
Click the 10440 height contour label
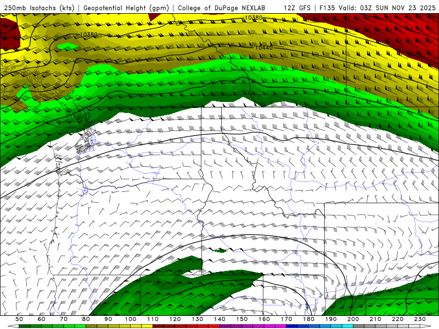coord(264,48)
